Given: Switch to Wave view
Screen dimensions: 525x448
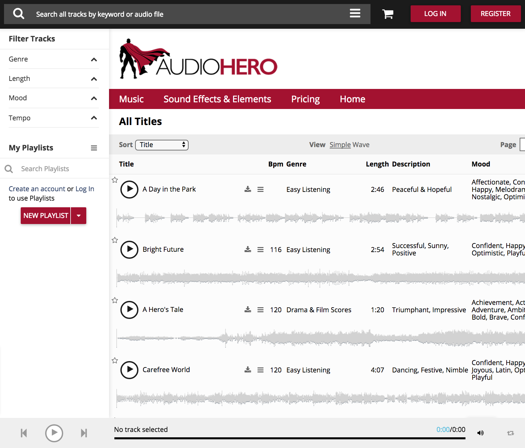Looking at the screenshot, I should pos(361,145).
